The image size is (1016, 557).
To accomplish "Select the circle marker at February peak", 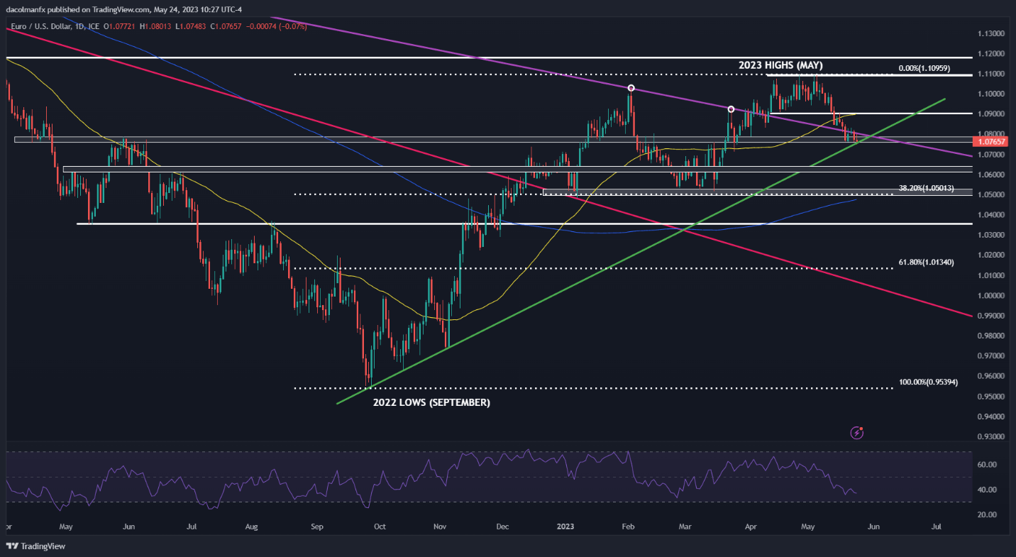I will pos(631,88).
